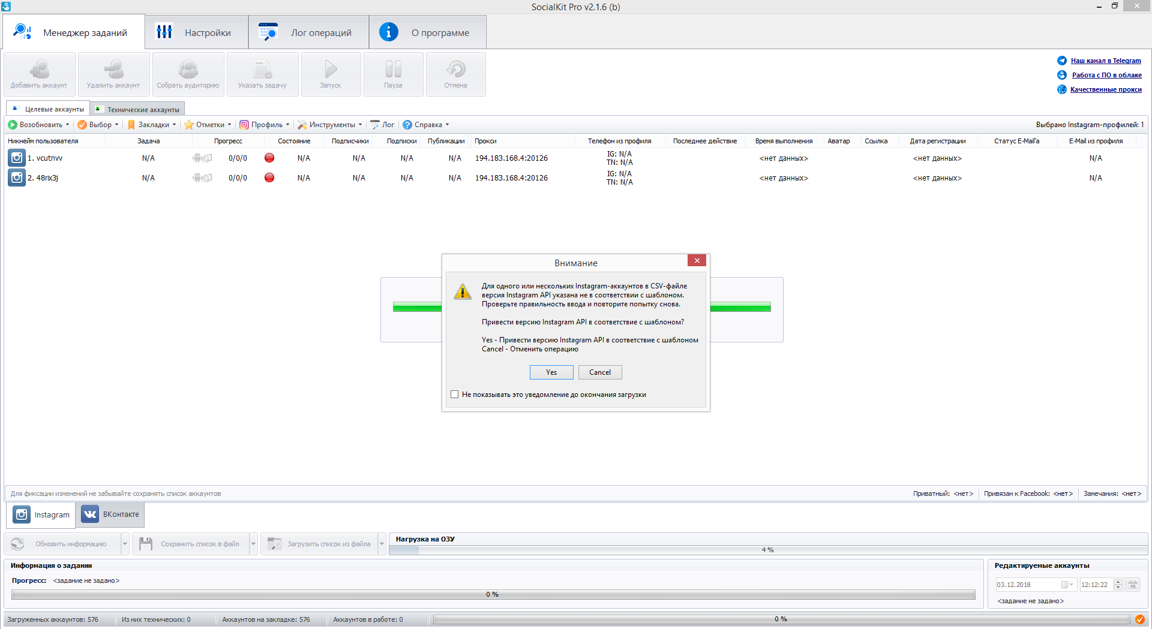Increase the time with the spinner arrows
1152x629 pixels.
[1118, 582]
